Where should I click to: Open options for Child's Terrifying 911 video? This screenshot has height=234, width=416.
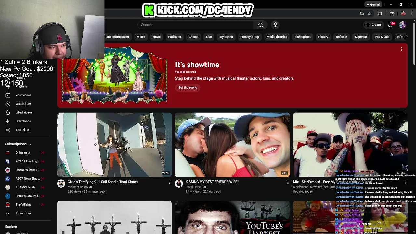point(170,182)
